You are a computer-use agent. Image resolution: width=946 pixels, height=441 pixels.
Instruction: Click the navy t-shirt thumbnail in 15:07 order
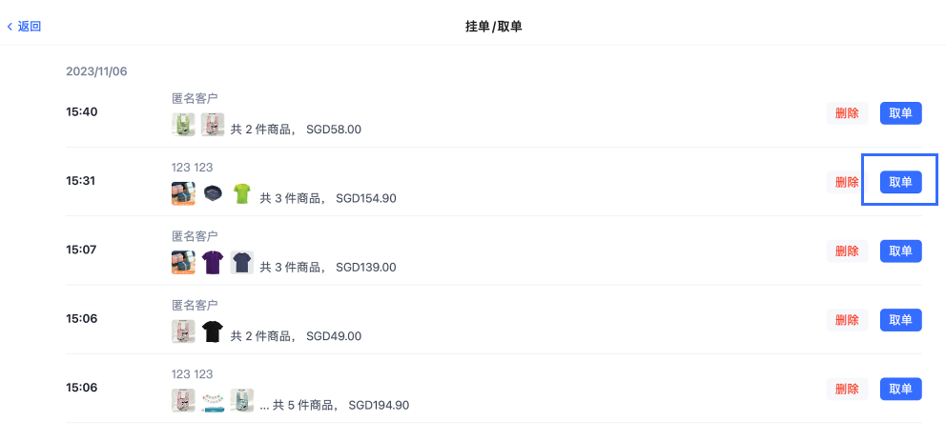pos(242,263)
